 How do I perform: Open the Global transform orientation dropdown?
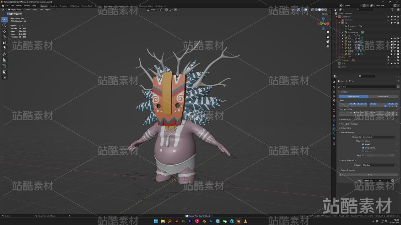click(x=152, y=10)
